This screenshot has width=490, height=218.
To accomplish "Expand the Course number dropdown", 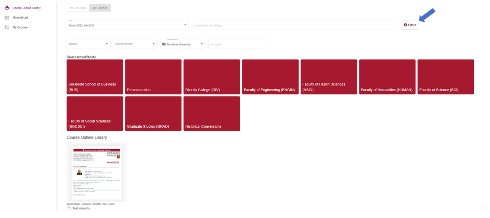I will pos(135,44).
